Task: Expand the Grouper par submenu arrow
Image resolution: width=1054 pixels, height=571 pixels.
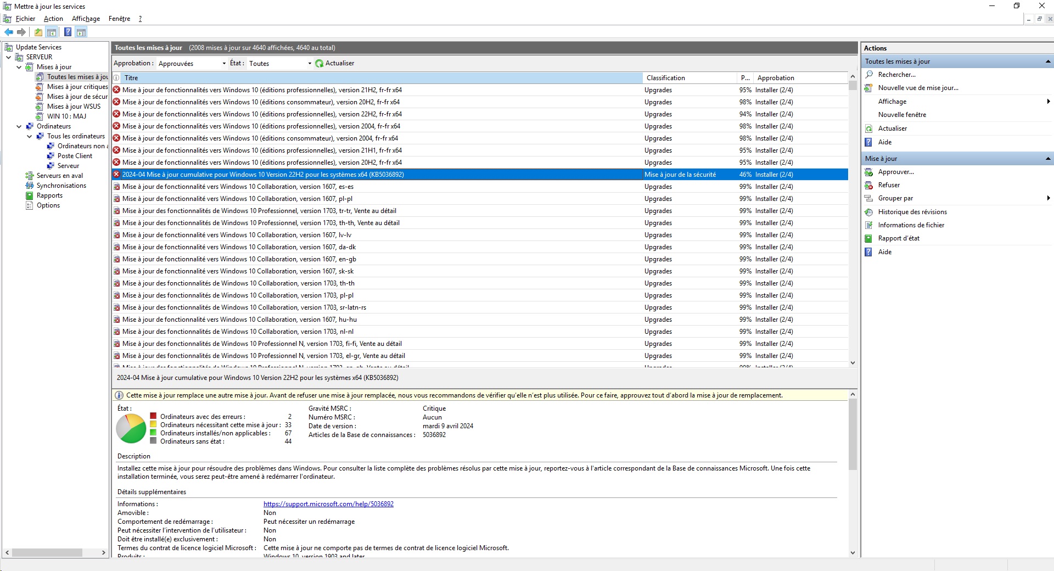Action: point(1049,198)
